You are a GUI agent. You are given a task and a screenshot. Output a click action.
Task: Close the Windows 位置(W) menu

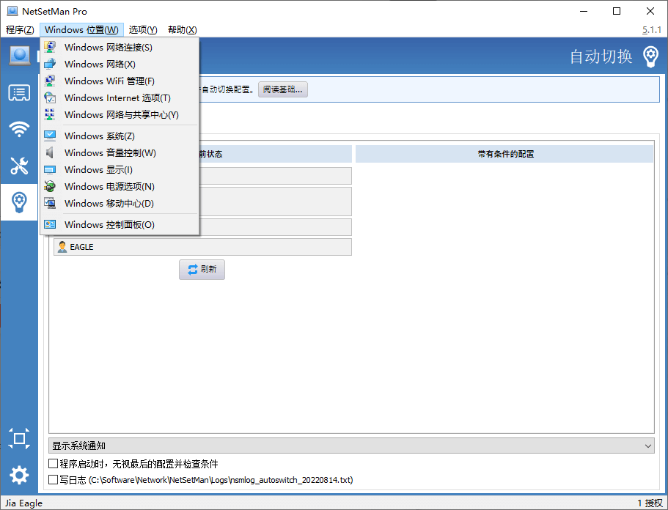[81, 30]
